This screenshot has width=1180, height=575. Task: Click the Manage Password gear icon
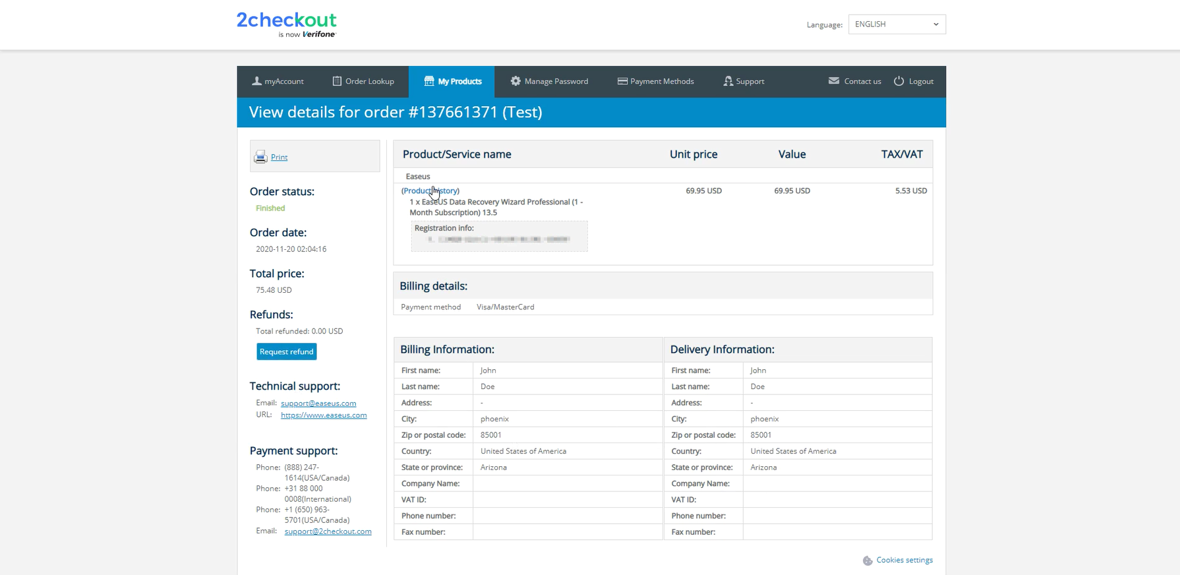(x=516, y=81)
